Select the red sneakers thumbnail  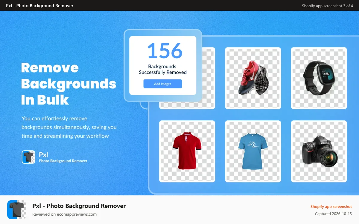click(253, 78)
